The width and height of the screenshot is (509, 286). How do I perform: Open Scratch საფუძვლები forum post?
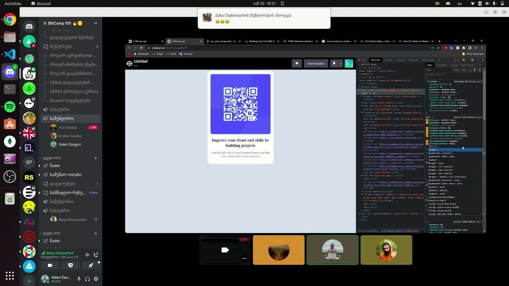coord(70,100)
